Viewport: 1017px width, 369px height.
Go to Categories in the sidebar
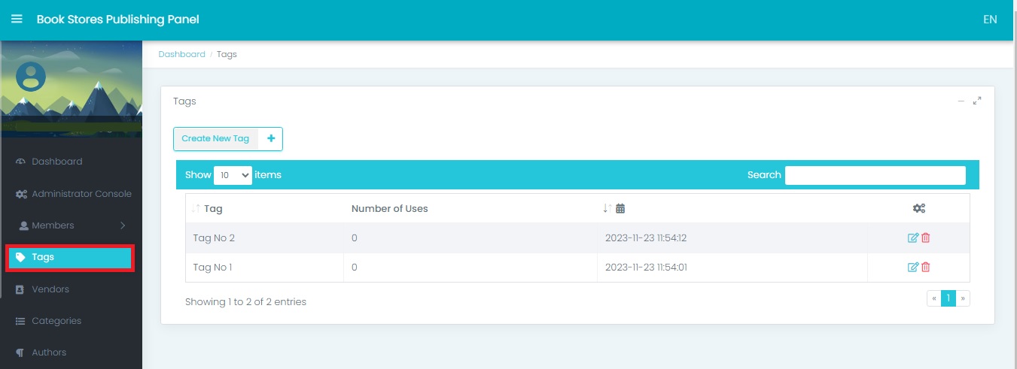click(x=56, y=321)
